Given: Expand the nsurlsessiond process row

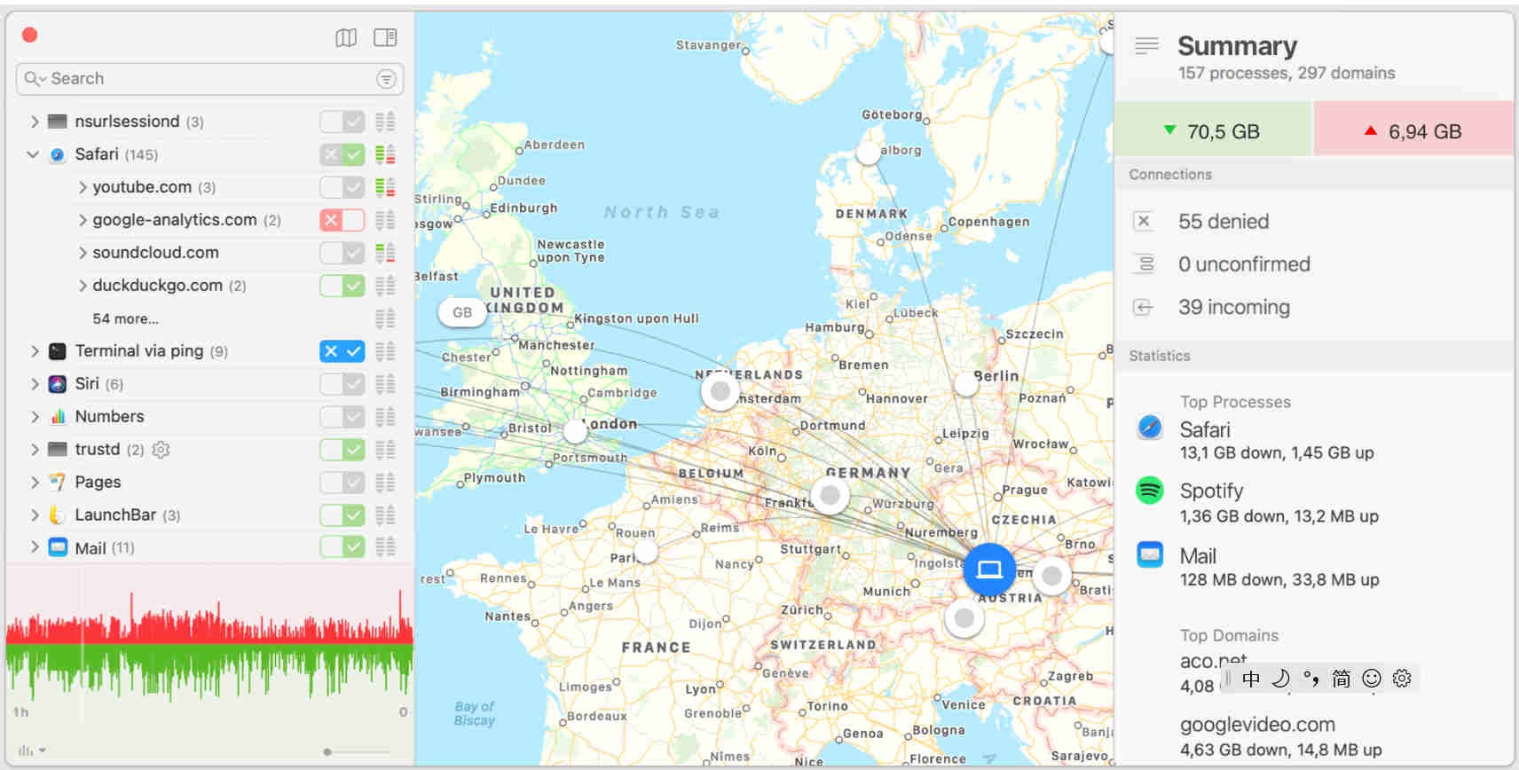Looking at the screenshot, I should (x=35, y=122).
